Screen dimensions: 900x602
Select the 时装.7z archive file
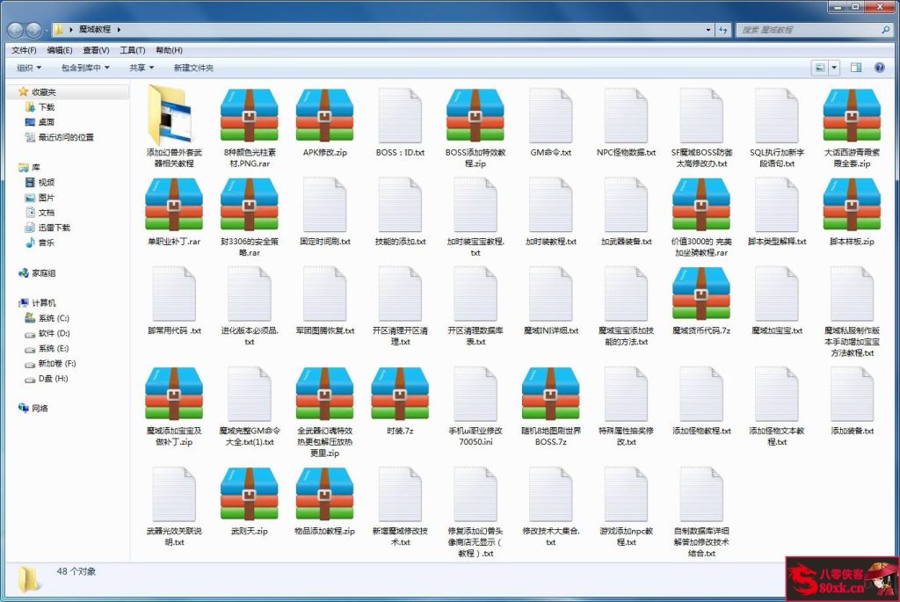point(400,395)
